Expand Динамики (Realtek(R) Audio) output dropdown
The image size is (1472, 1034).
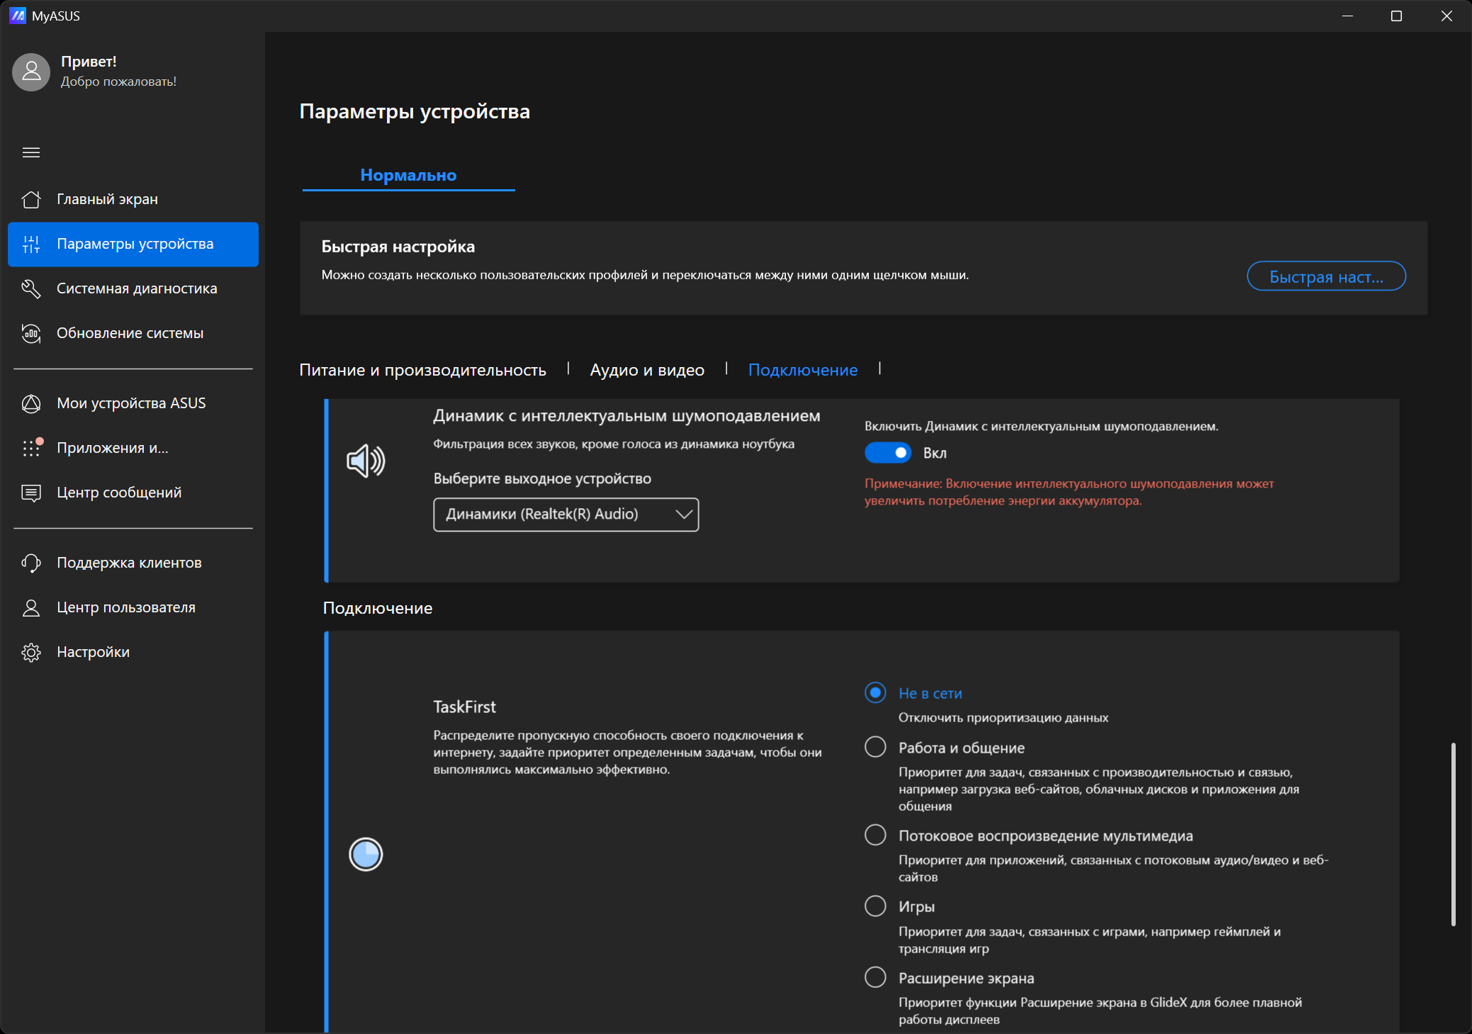click(566, 515)
